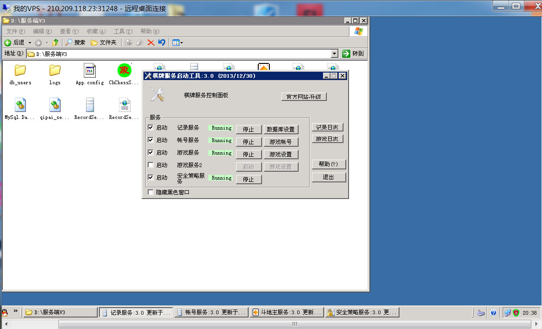This screenshot has width=542, height=329.
Task: Click the Copy To toolbar icon
Action: coord(140,43)
